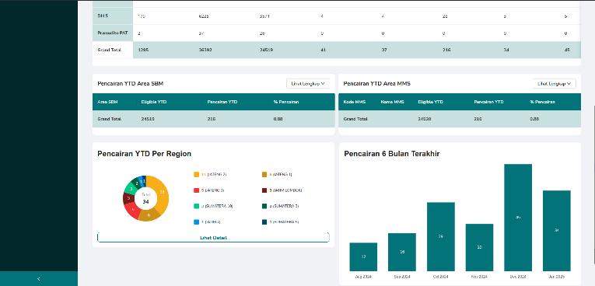This screenshot has height=286, width=595.
Task: Click the Pencairan YTD Per Region heading
Action: coord(144,154)
